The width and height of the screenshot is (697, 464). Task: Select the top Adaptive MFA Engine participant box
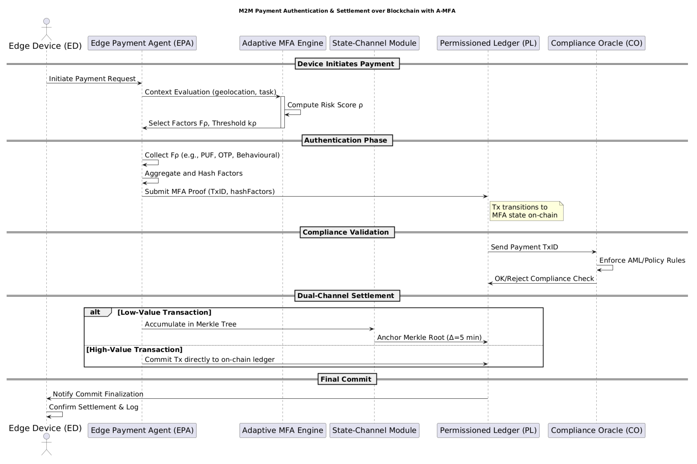pos(282,43)
